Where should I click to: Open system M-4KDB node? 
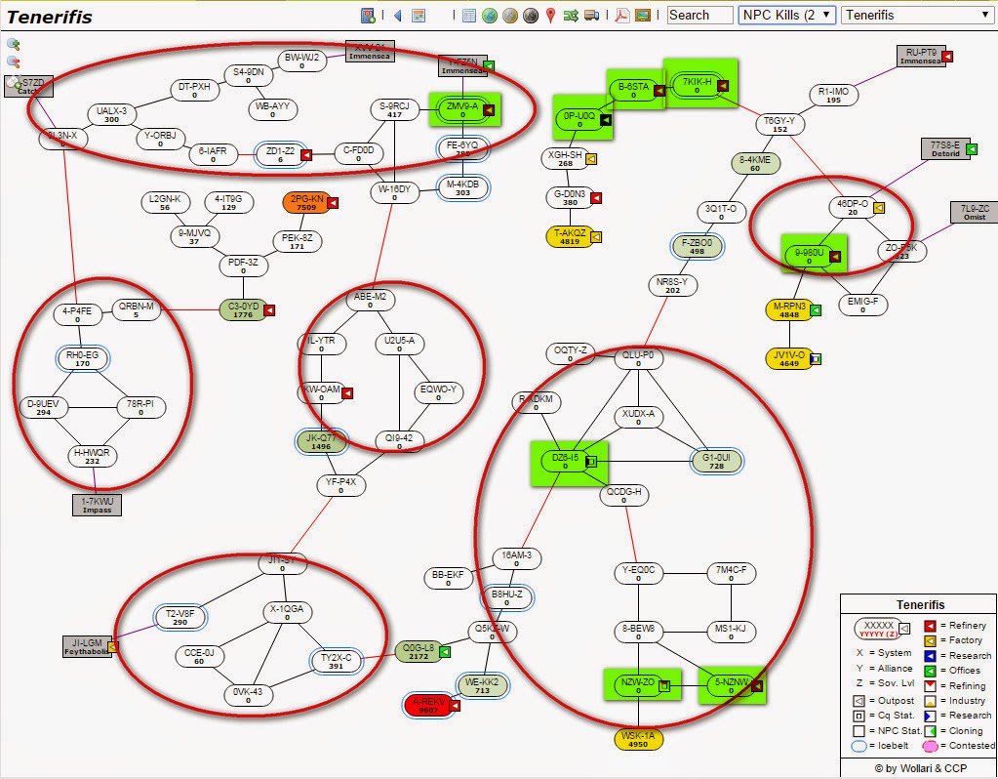(x=462, y=187)
